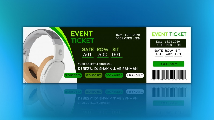Click the GATE A01 field on the stub
The height and width of the screenshot is (120, 214).
pos(159,53)
